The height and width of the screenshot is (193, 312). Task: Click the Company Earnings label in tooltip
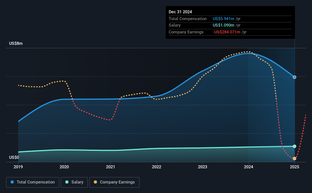coord(186,32)
